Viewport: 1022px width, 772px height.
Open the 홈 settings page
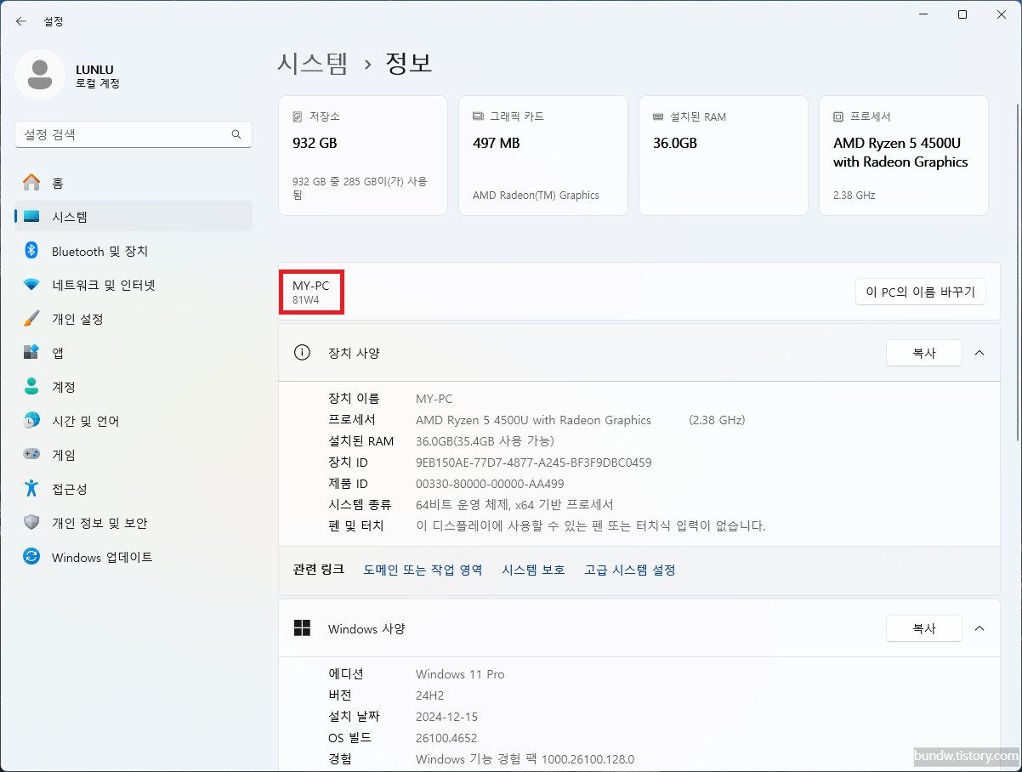(133, 183)
